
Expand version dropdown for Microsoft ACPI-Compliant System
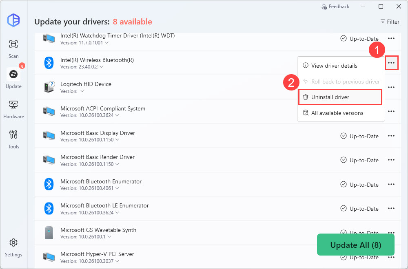click(118, 115)
